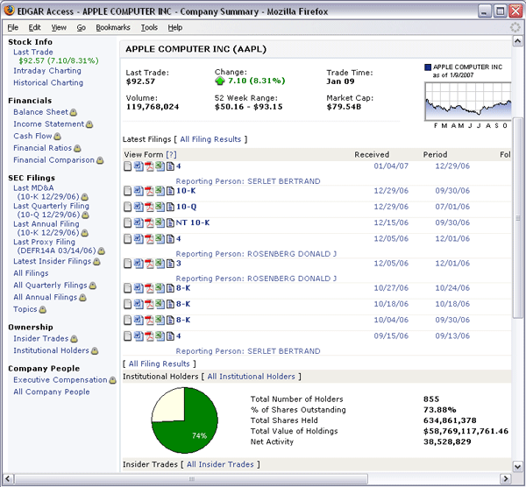
Task: Click the blank page icon in the 10-K row
Action: [128, 190]
